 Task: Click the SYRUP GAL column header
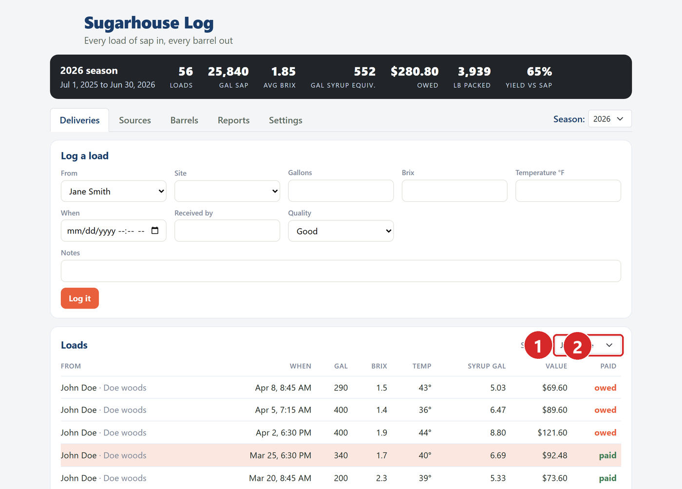pyautogui.click(x=487, y=366)
